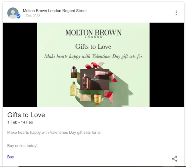Click the 'Buy online today!' text
This screenshot has height=167, width=186.
click(x=22, y=146)
